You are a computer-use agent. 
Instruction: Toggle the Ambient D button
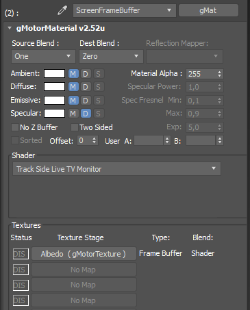coord(86,74)
